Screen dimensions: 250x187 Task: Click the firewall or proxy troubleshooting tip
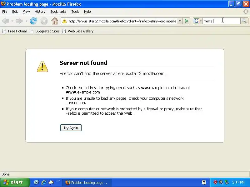[x=134, y=111]
